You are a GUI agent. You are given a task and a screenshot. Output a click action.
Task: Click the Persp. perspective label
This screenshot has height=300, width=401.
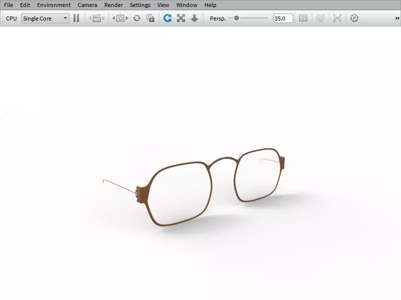click(x=218, y=18)
